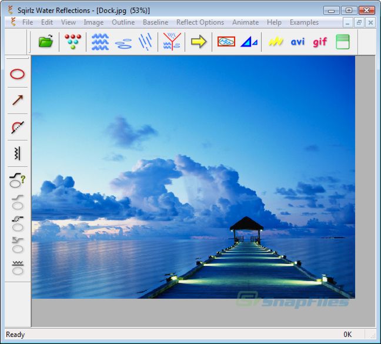Viewport: 381px width, 344px height.
Task: Close the Dock.jpg document
Action: pyautogui.click(x=370, y=23)
